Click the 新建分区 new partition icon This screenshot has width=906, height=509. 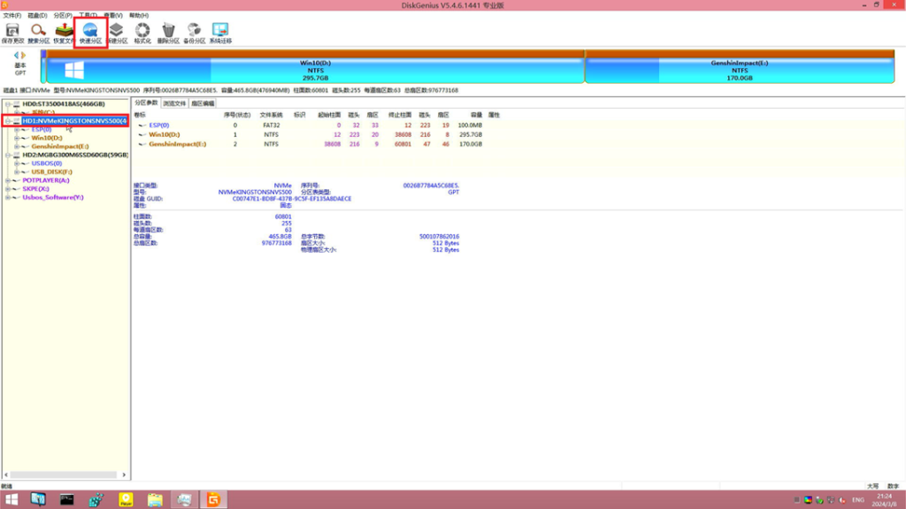[x=117, y=34]
